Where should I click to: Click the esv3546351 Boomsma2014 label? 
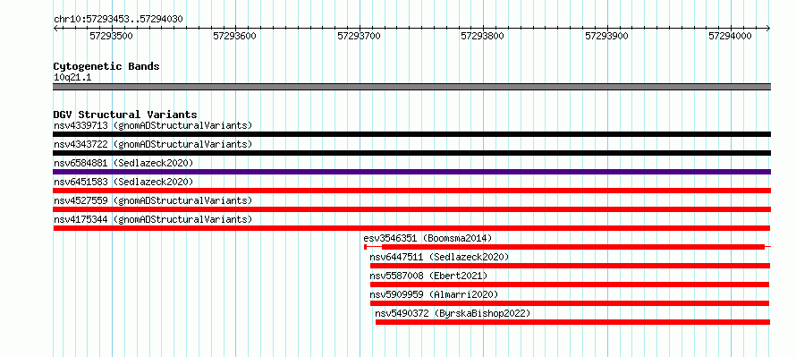(428, 238)
